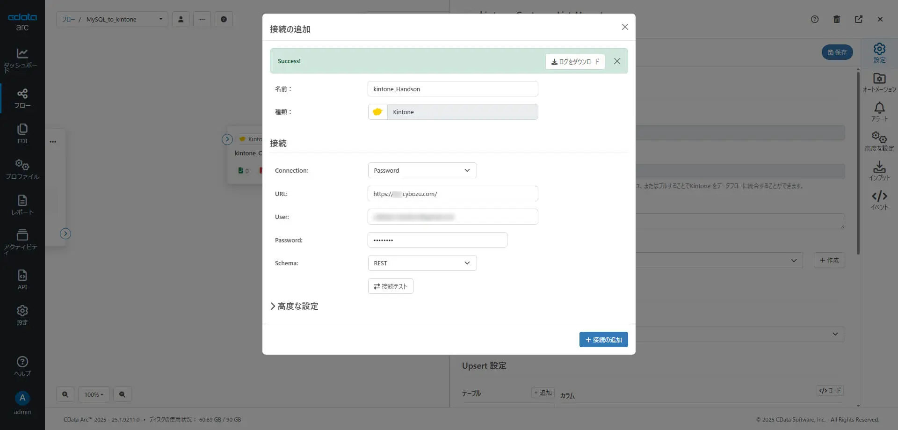Screen dimensions: 898x430
Task: Open the API section in sidebar
Action: click(x=22, y=280)
